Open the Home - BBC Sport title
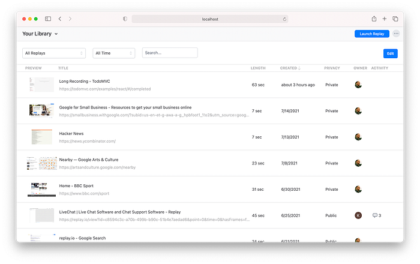The width and height of the screenshot is (420, 264). [76, 185]
